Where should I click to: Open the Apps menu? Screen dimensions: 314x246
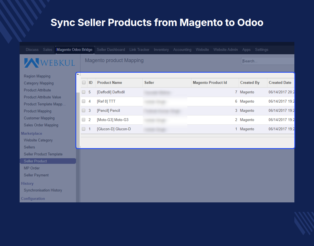tap(246, 49)
